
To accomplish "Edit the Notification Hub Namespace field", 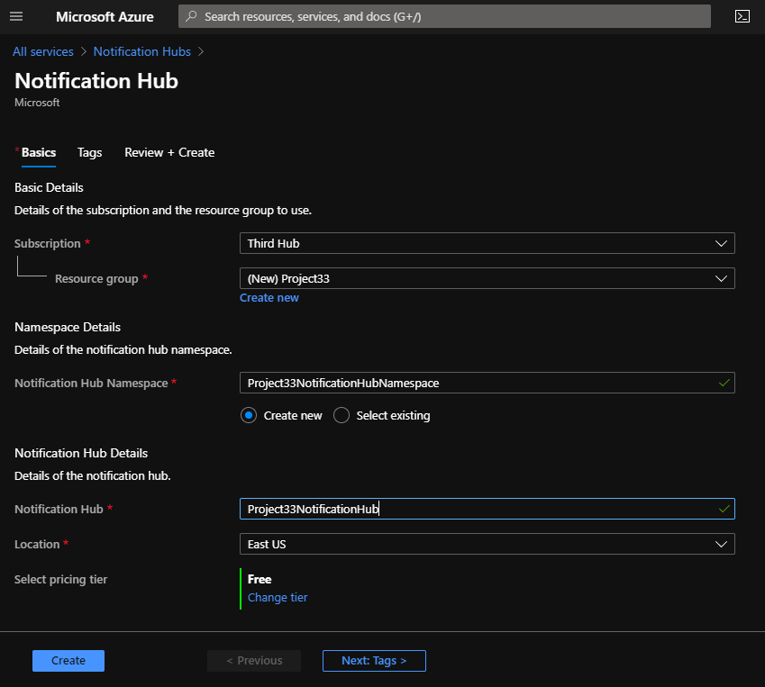I will coord(487,383).
